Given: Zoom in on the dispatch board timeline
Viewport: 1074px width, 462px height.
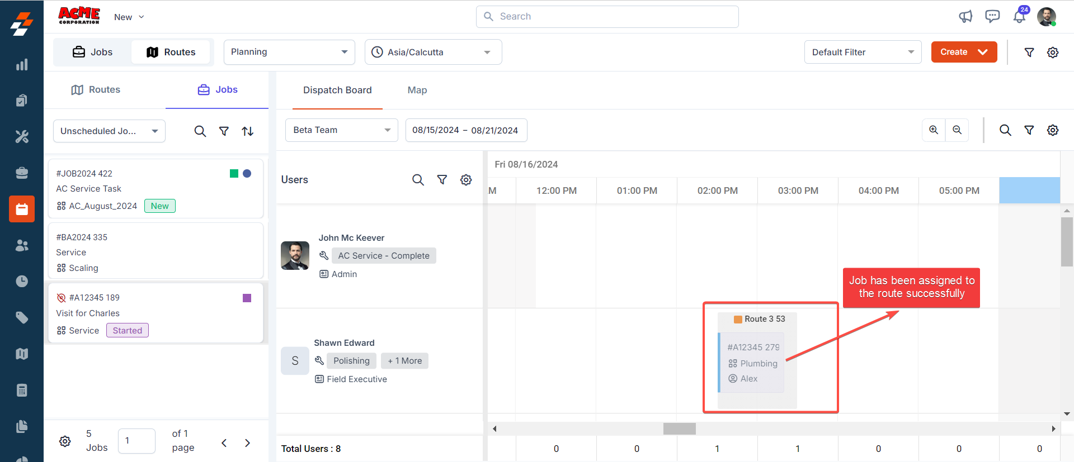Looking at the screenshot, I should tap(934, 130).
